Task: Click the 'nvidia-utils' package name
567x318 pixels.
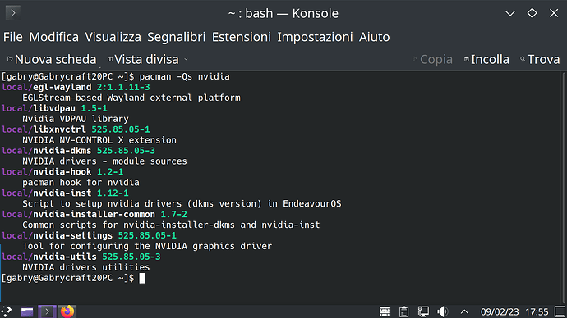Action: [65, 257]
